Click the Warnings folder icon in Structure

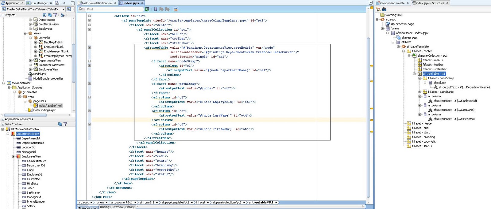(x=382, y=15)
